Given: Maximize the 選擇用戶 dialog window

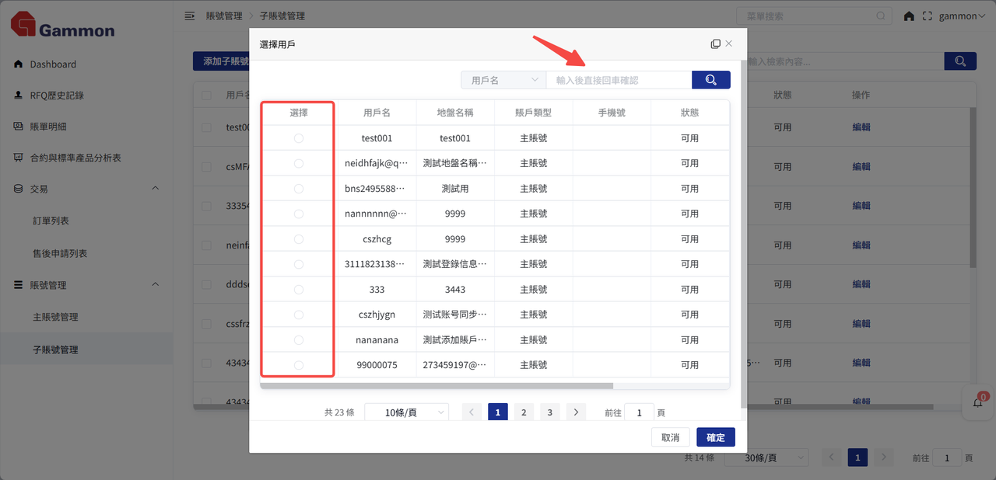Looking at the screenshot, I should [715, 44].
